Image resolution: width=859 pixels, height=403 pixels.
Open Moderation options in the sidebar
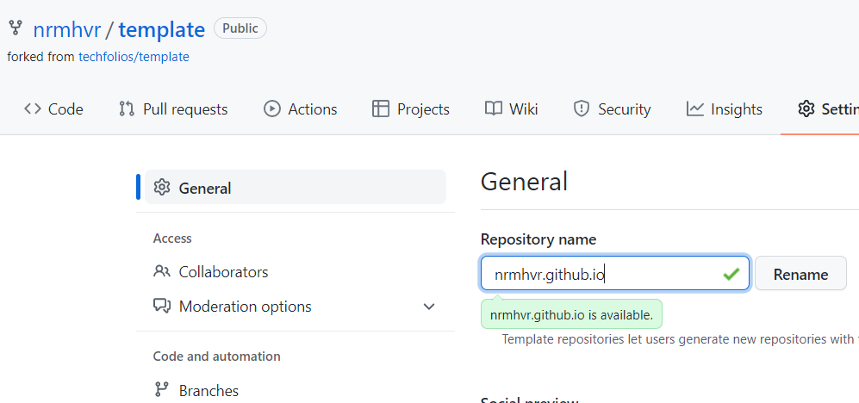tap(296, 306)
